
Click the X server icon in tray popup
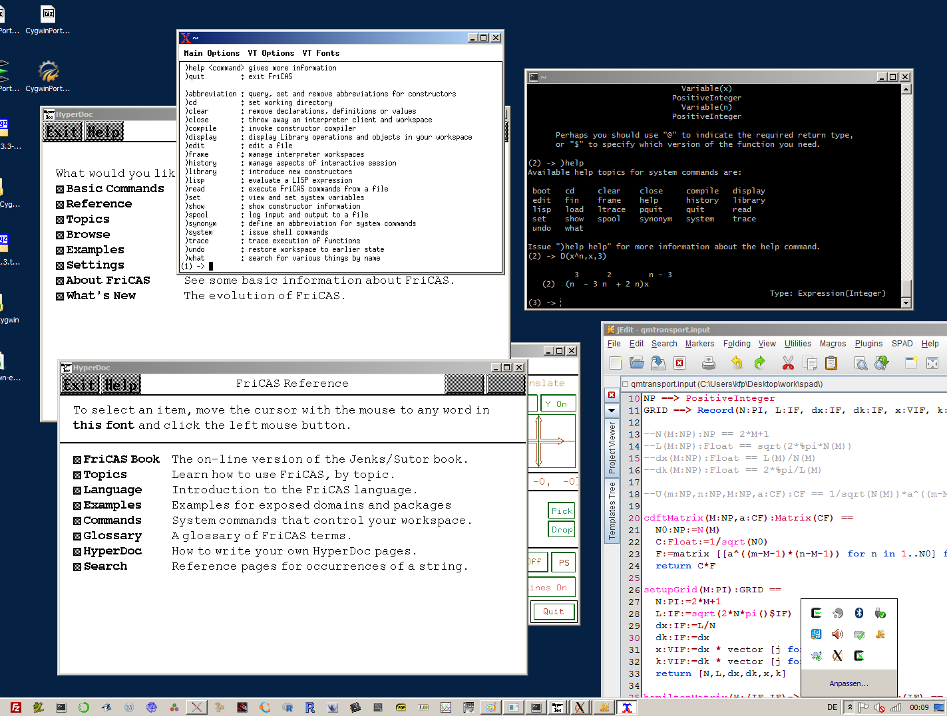(838, 656)
